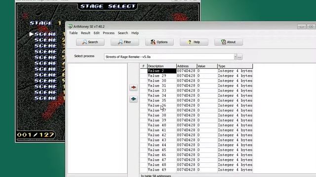Select the Value 47 row
316x177 pixels.
(x=197, y=160)
